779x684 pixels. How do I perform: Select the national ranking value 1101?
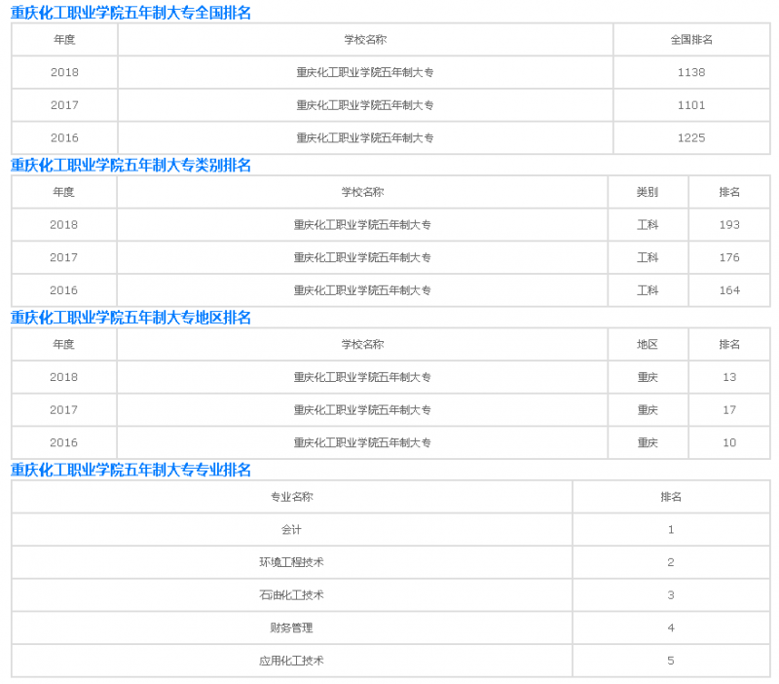pyautogui.click(x=690, y=105)
